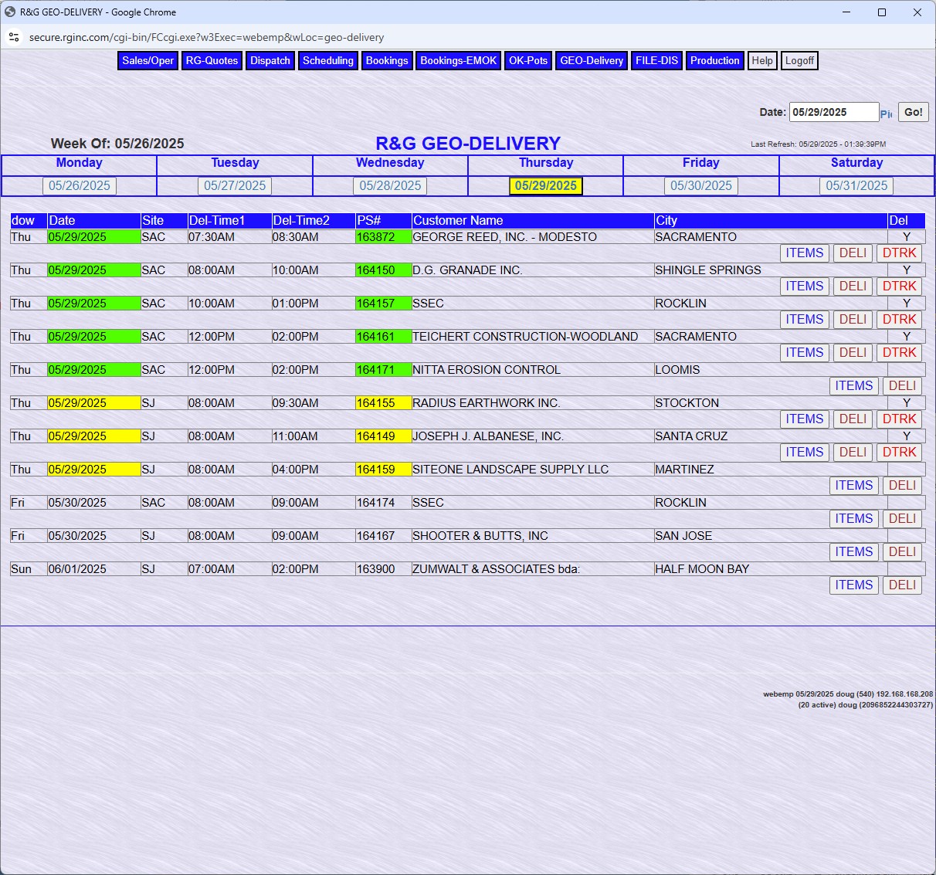The image size is (936, 875).
Task: Click the Date input field
Action: (834, 112)
